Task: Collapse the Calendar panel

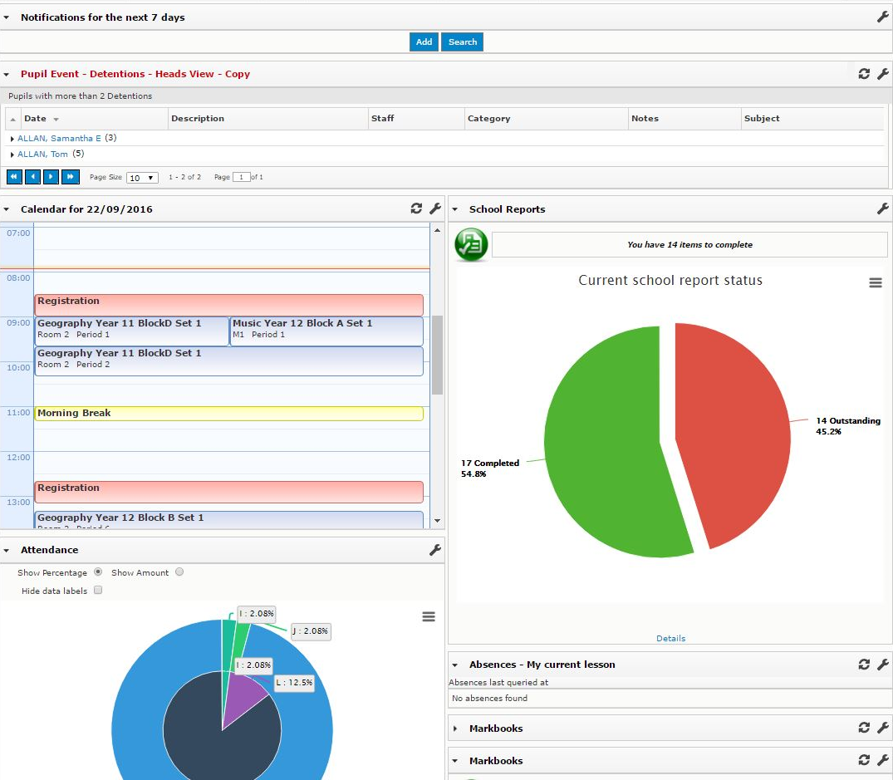Action: (7, 209)
